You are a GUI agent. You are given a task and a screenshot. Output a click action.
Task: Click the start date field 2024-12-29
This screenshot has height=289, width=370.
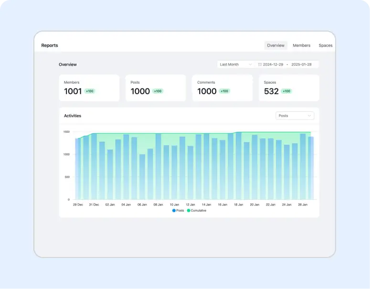[x=274, y=64]
